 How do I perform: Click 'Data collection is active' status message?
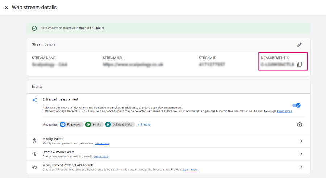click(73, 28)
